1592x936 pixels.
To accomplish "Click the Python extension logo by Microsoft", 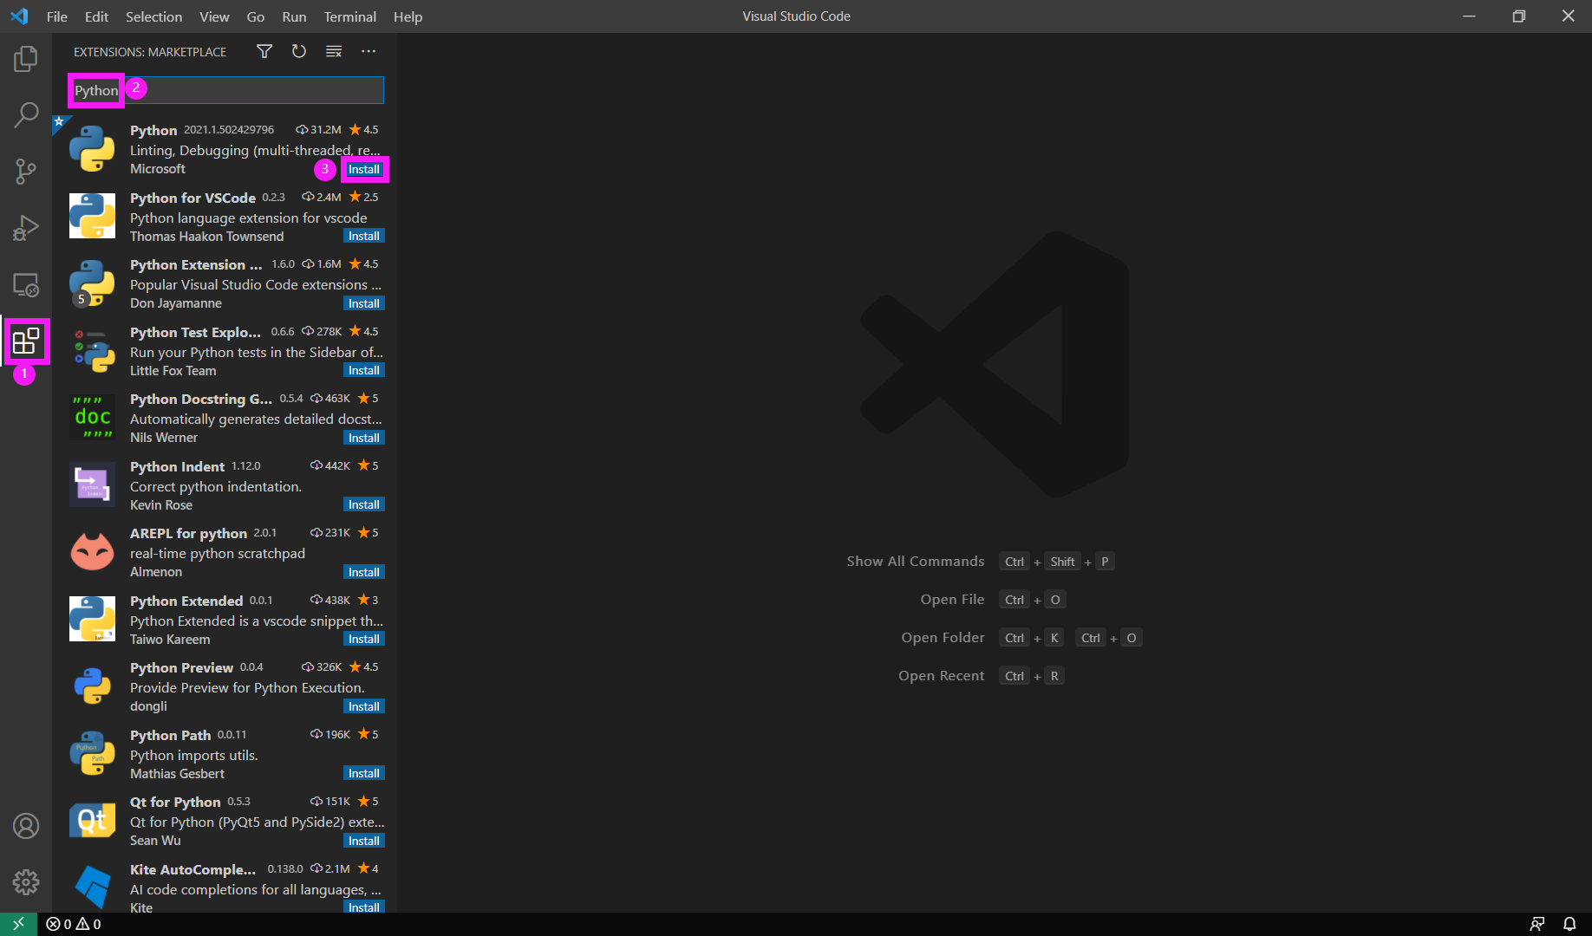I will pos(92,148).
